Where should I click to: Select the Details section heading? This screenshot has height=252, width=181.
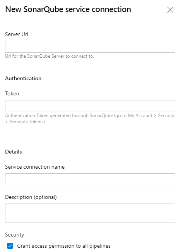(14, 152)
